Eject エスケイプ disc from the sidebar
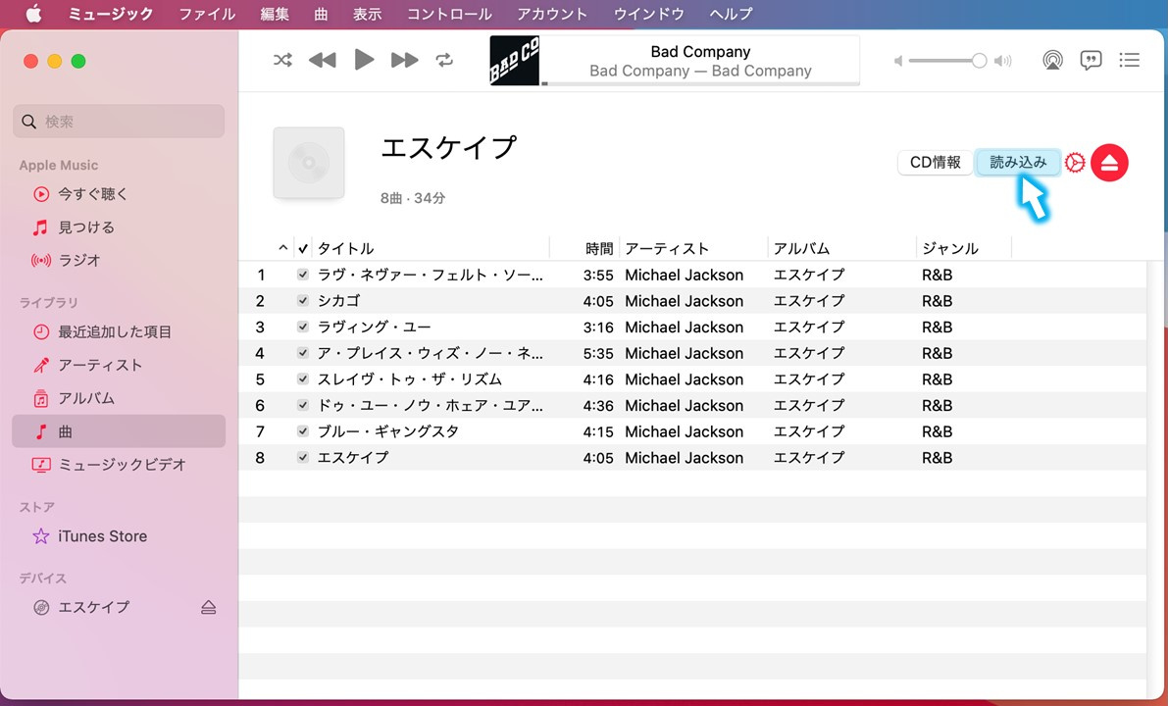The width and height of the screenshot is (1168, 706). 208,607
